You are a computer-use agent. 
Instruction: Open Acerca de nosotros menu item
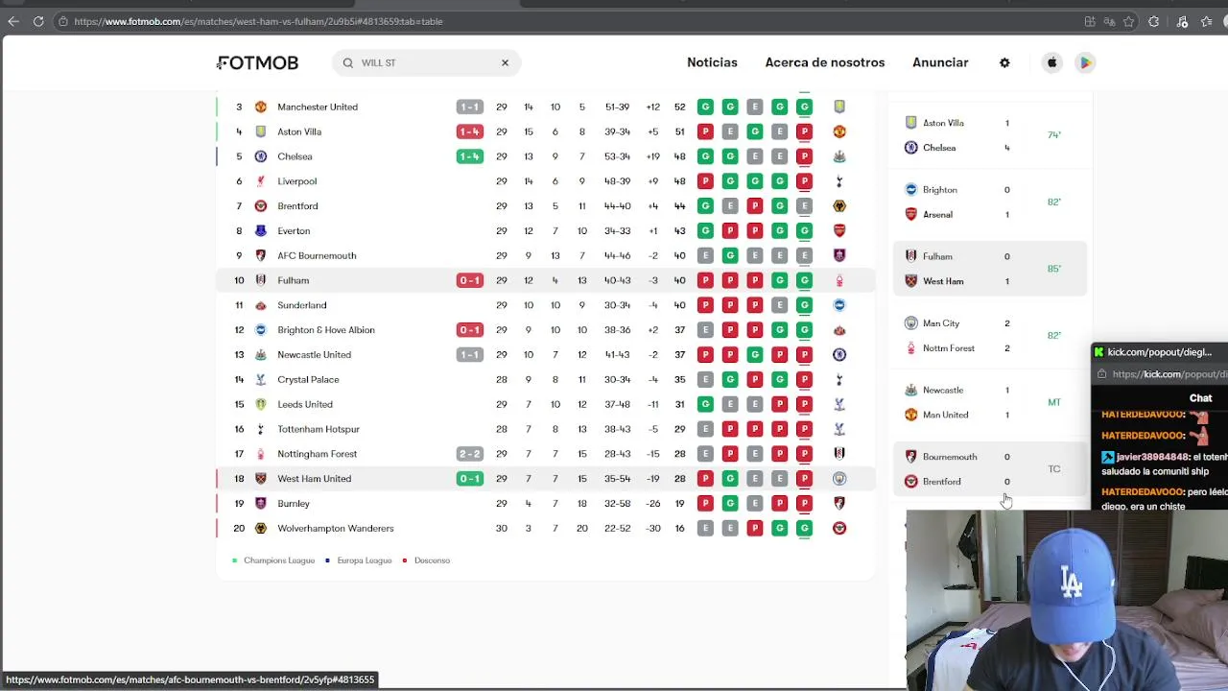(825, 62)
